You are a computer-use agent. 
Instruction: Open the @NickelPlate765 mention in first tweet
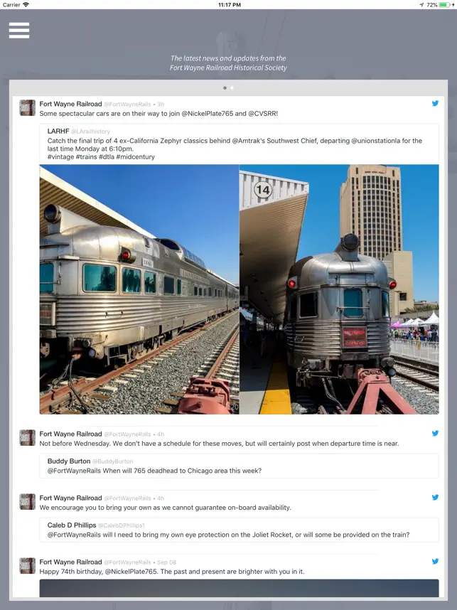tap(208, 114)
